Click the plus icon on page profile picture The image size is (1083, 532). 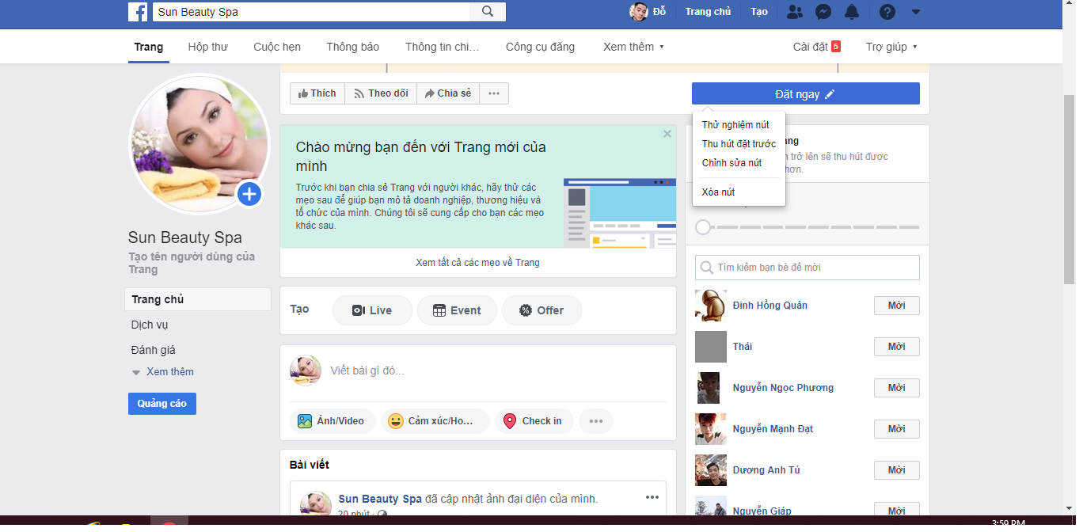pos(249,193)
